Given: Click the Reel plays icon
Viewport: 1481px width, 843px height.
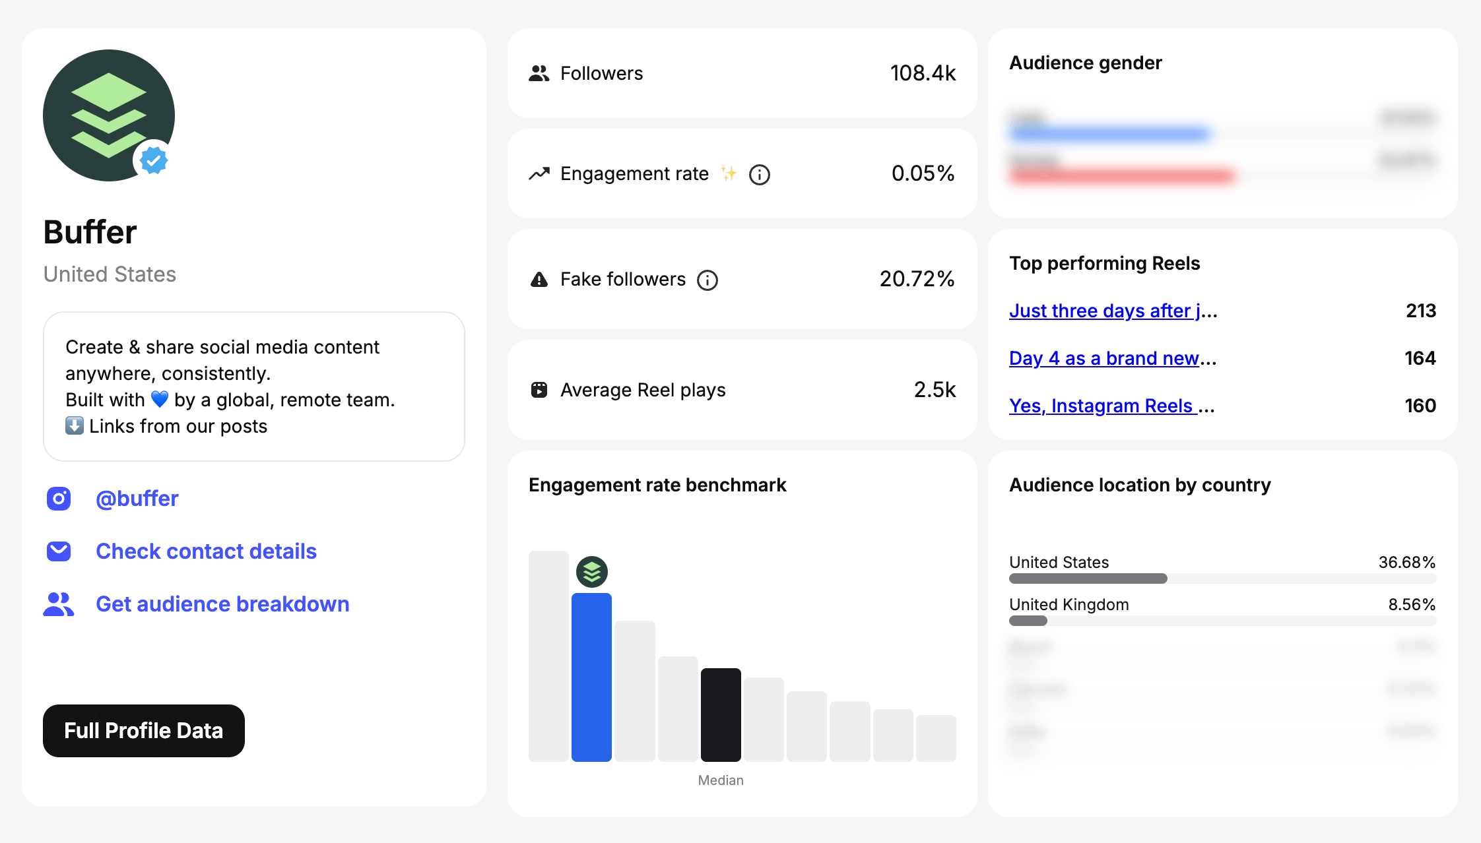Looking at the screenshot, I should click(539, 389).
